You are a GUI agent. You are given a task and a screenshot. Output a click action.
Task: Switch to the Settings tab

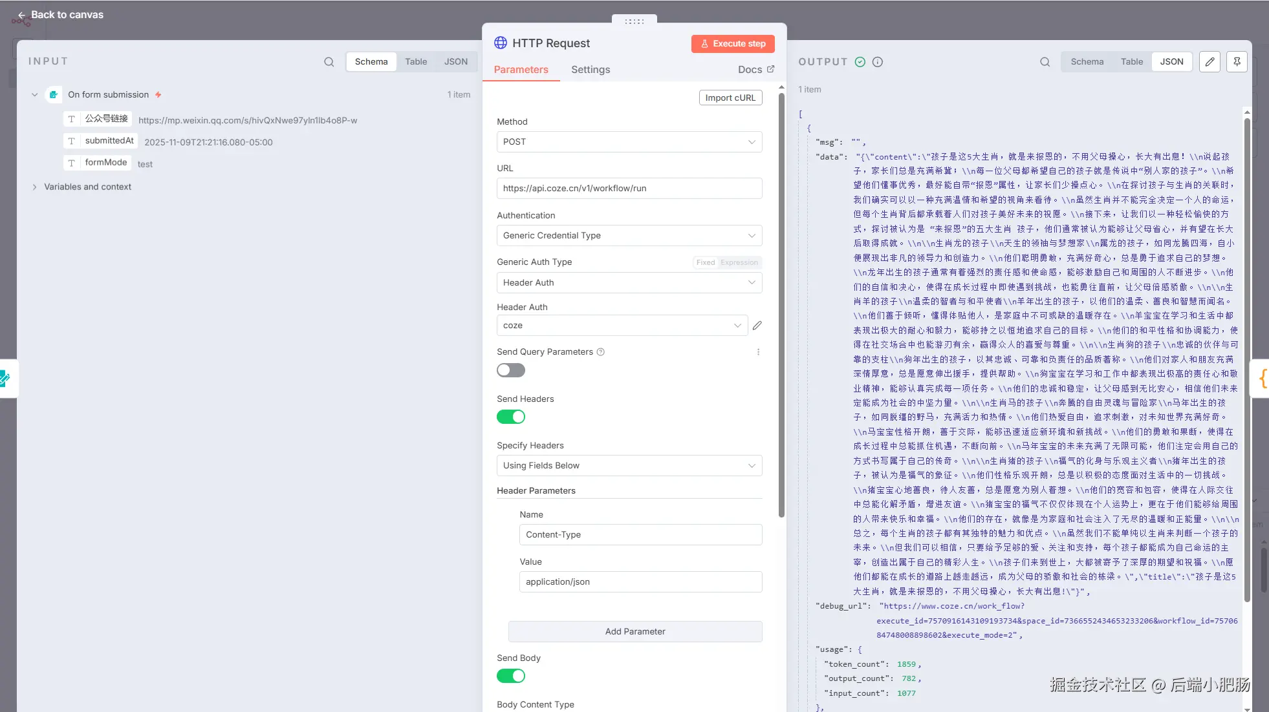click(590, 70)
